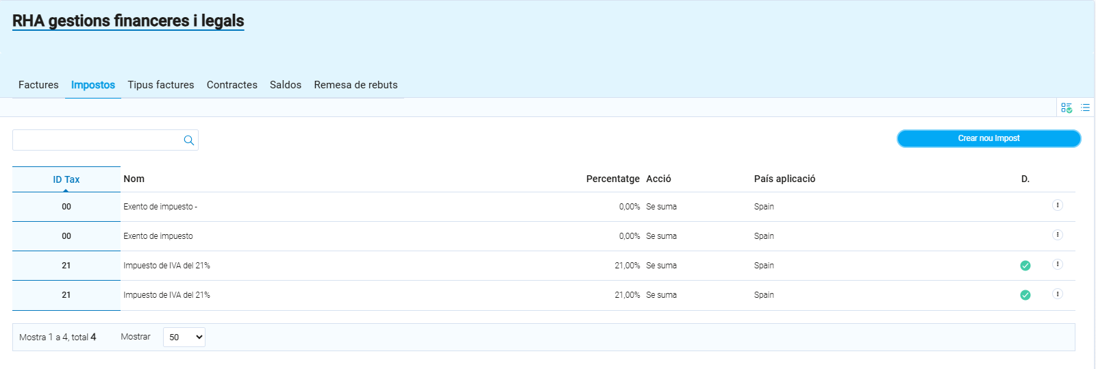
Task: Open the RHA gestions financeres i legals title link
Action: 128,21
